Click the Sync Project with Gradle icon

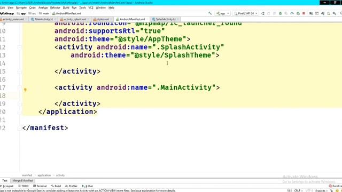[323, 13]
